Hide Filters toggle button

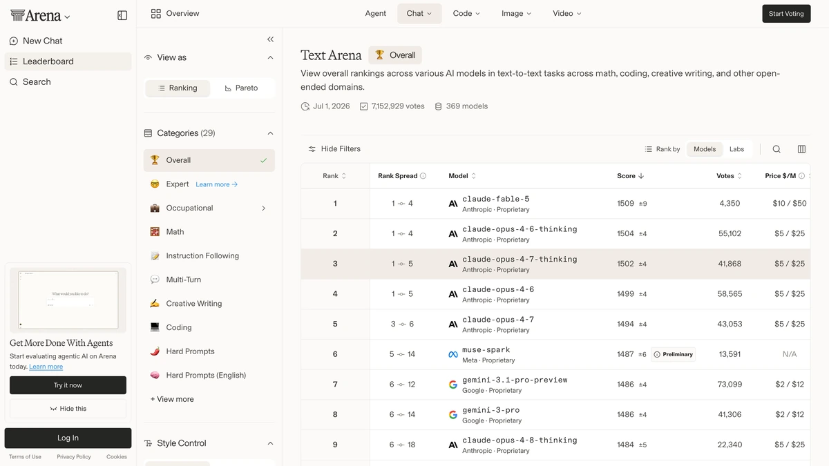click(334, 149)
